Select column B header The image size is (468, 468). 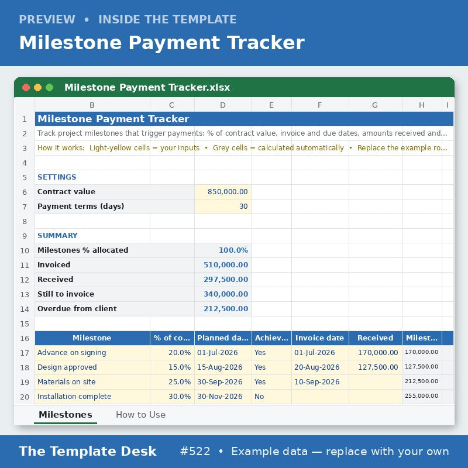92,105
